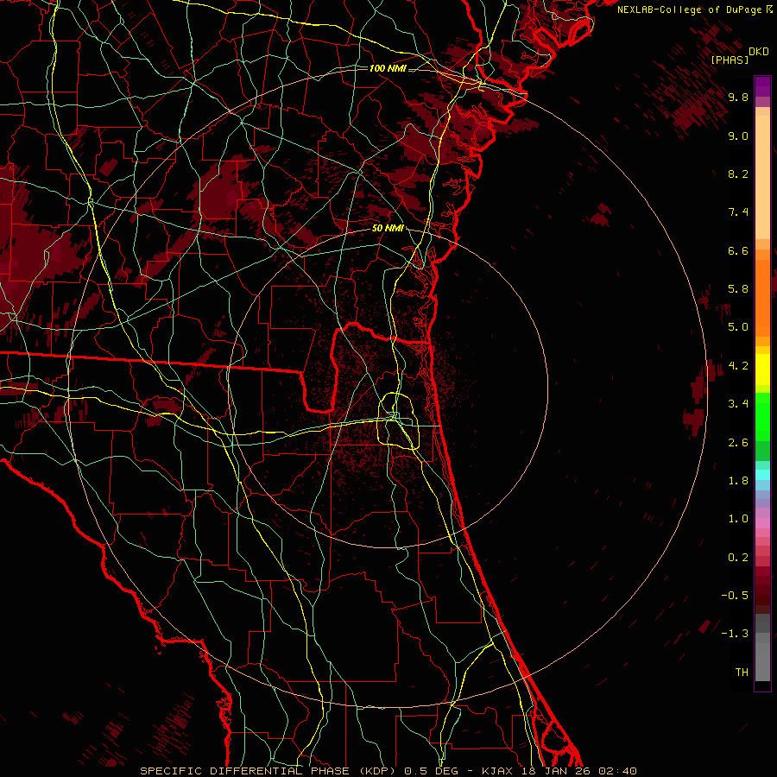Click the 1.8 legend value
This screenshot has height=777, width=777.
[738, 481]
